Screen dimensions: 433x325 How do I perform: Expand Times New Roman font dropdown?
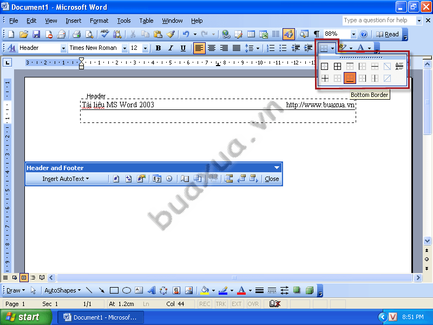[124, 48]
